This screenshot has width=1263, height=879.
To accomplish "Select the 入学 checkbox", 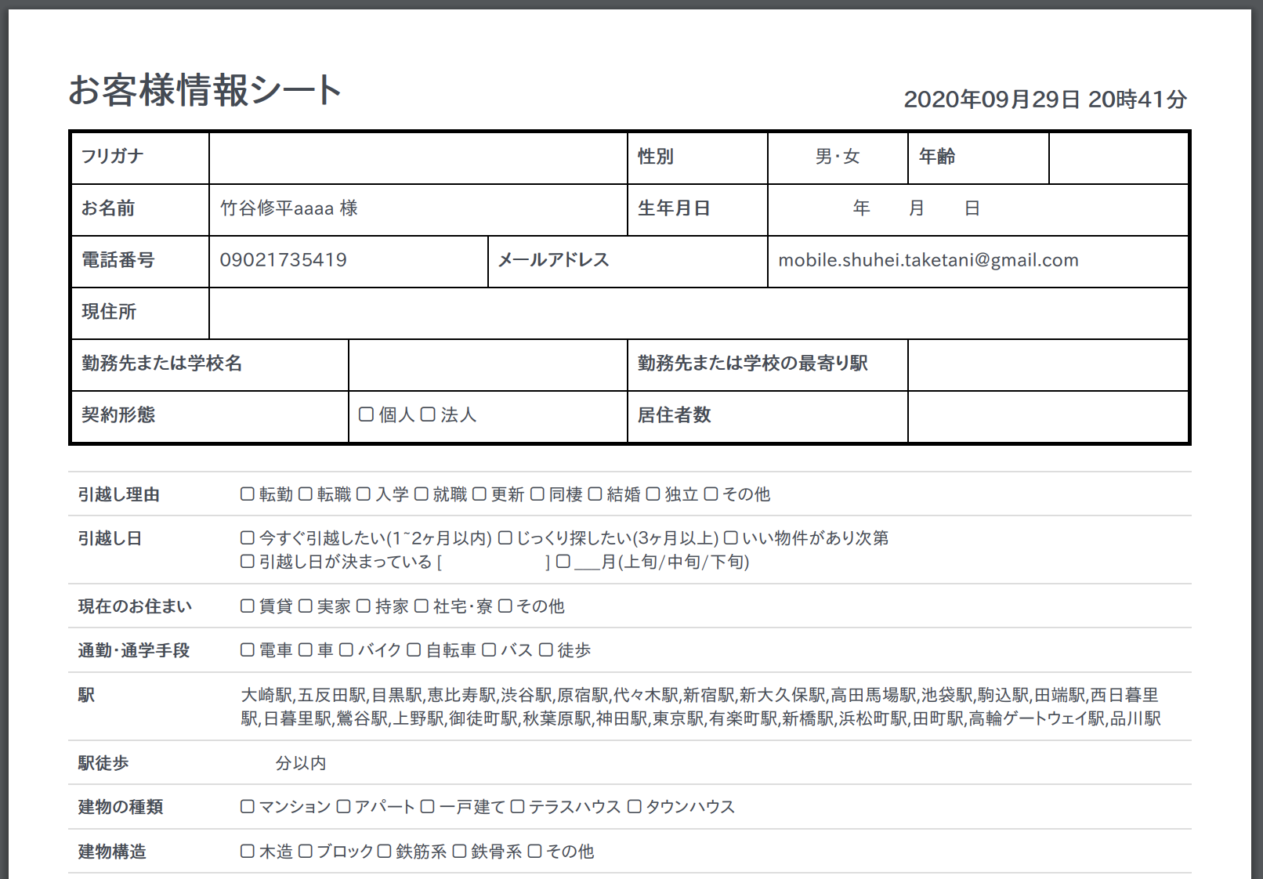I will [x=364, y=494].
